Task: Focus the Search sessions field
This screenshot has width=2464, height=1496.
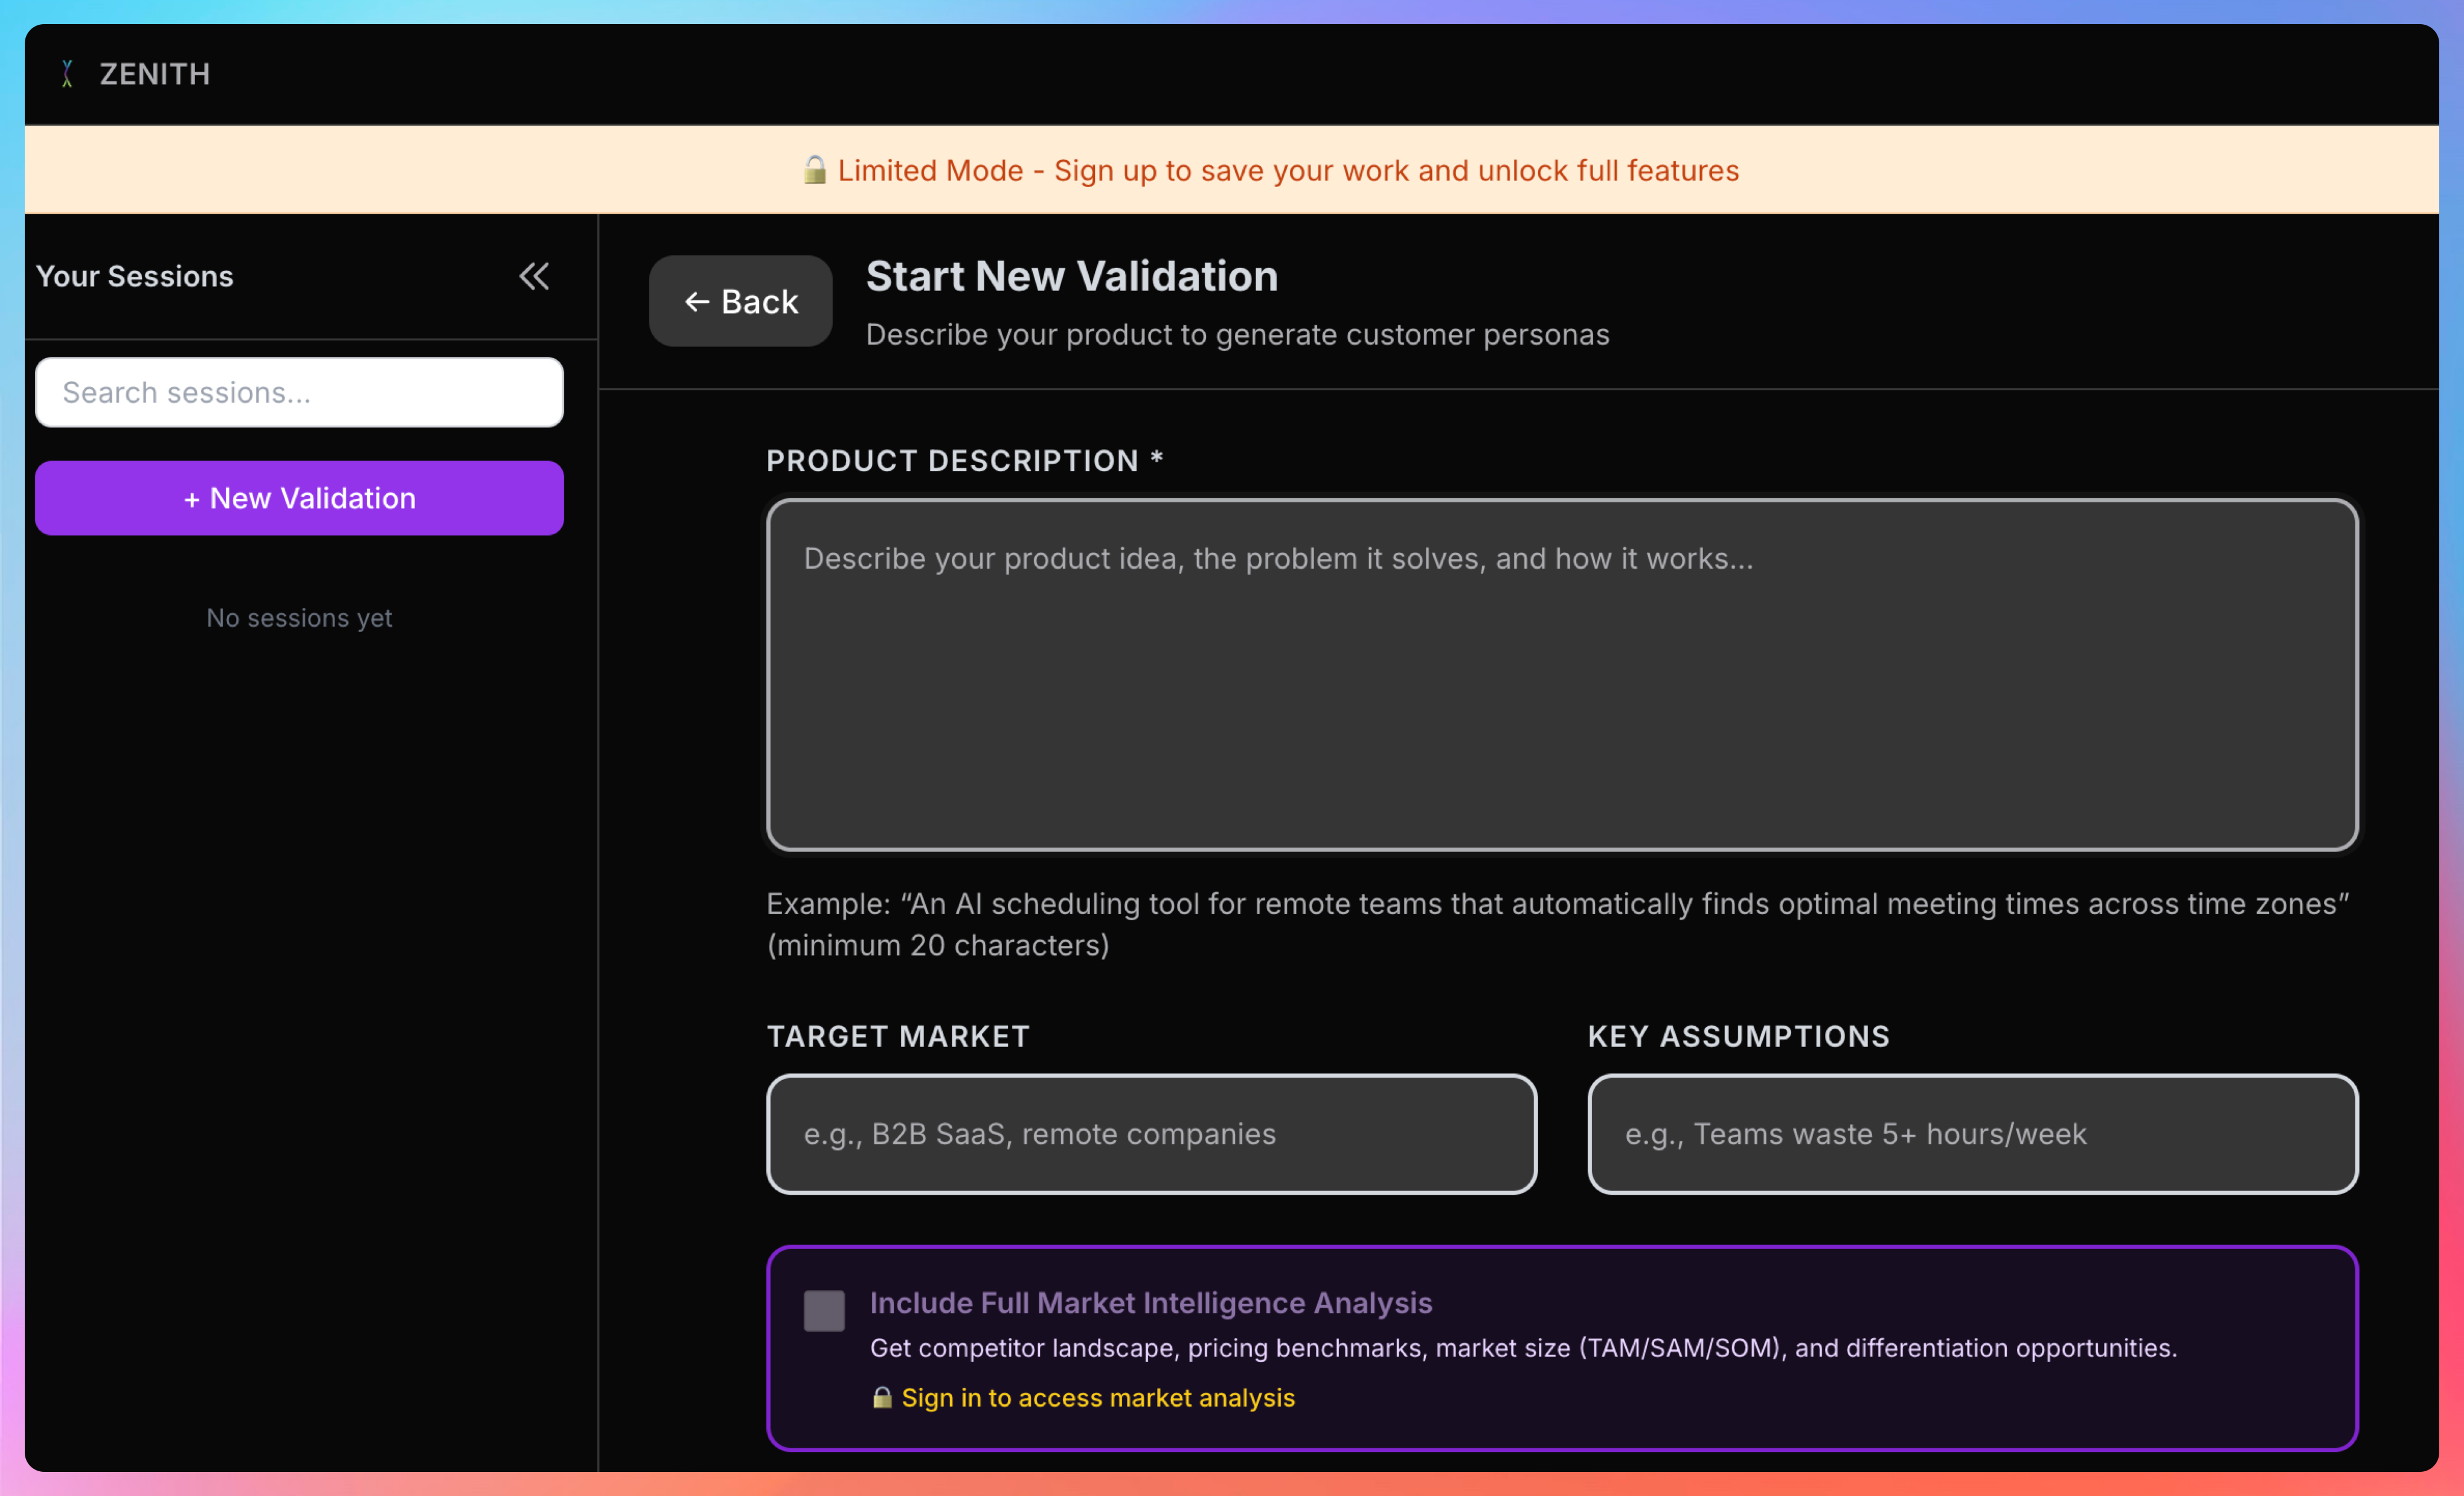Action: click(299, 392)
